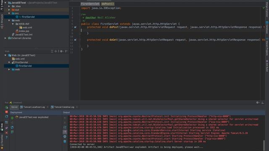
Task: Open Web panel gear settings
Action: [62, 51]
